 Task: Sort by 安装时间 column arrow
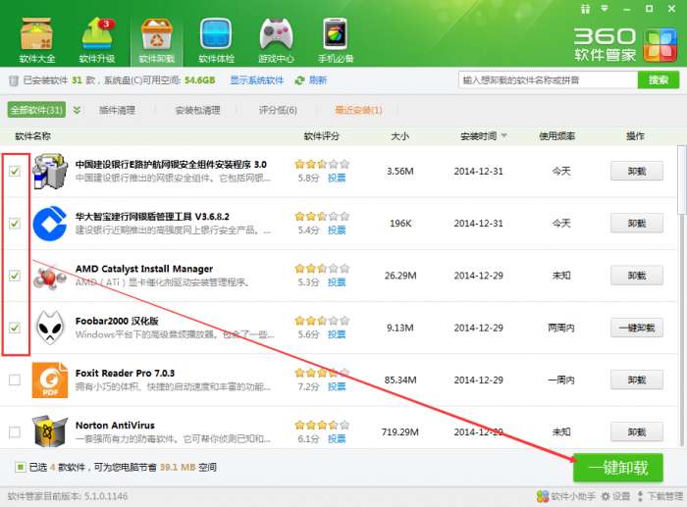click(x=503, y=135)
